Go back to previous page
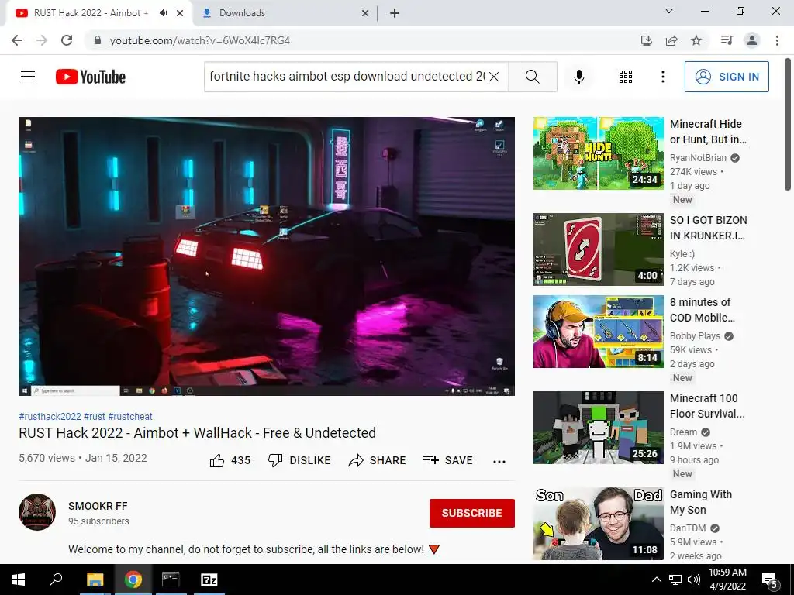Screen dimensions: 794x595 [x=17, y=40]
